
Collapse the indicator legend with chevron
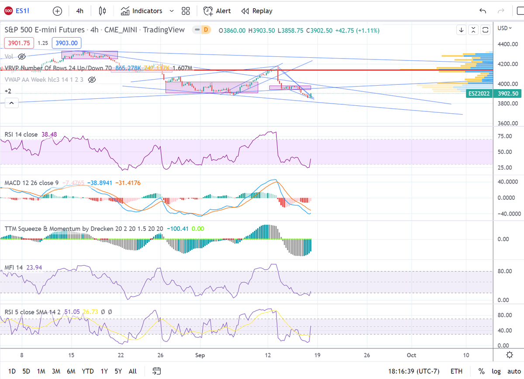click(x=11, y=103)
